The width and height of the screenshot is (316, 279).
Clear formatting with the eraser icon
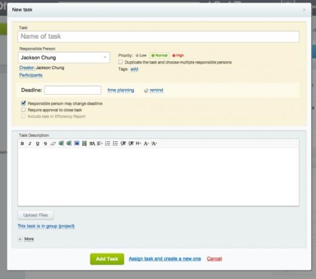pos(53,144)
